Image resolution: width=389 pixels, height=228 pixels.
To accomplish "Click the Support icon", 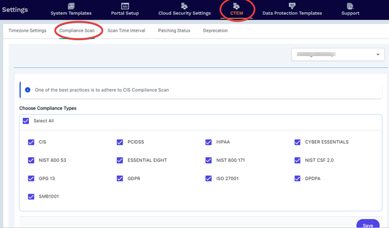I will pos(350,6).
